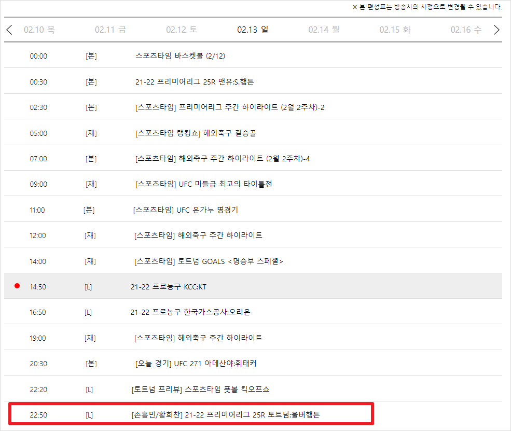The image size is (511, 431).
Task: Go to next week with right arrow
Action: pyautogui.click(x=496, y=30)
